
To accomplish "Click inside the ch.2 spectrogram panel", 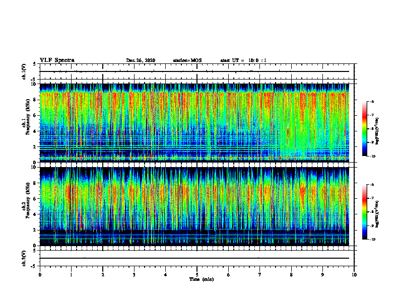I will point(194,206).
